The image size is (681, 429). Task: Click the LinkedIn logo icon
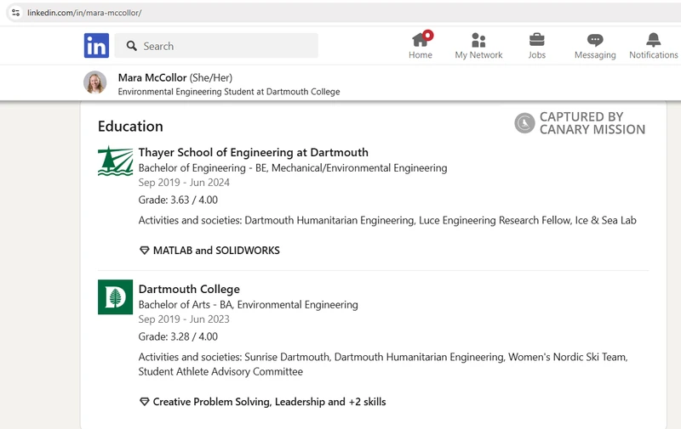pos(96,46)
